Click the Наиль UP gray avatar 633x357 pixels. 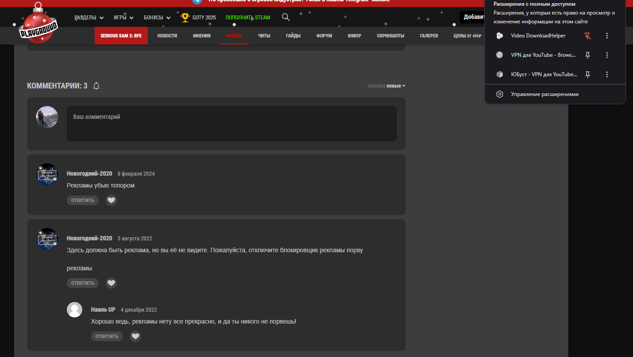tap(74, 309)
